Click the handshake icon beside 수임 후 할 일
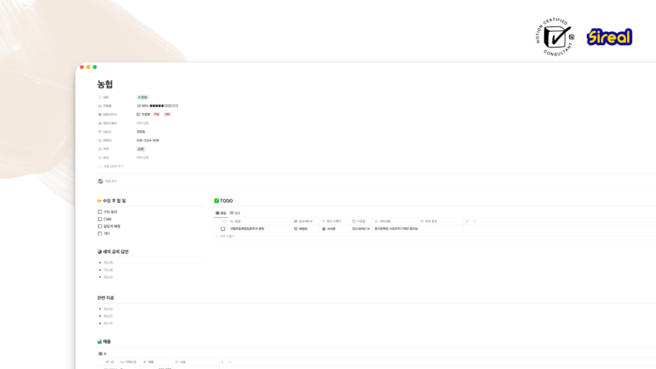Viewport: 656px width, 369px height. (x=100, y=201)
